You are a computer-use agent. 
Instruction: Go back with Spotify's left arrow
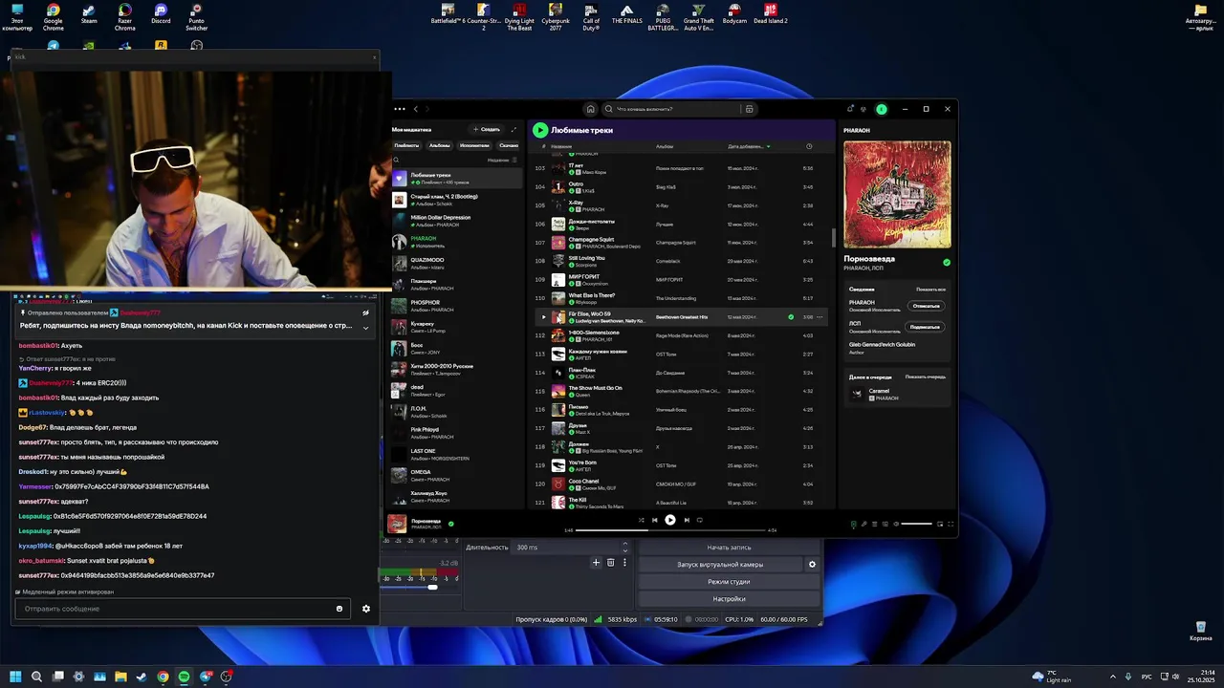click(415, 109)
